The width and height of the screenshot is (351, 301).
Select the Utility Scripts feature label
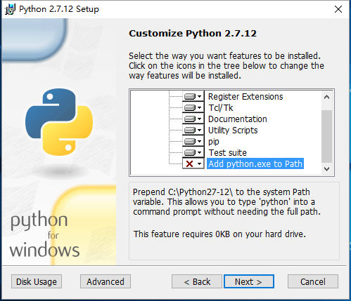pos(233,131)
